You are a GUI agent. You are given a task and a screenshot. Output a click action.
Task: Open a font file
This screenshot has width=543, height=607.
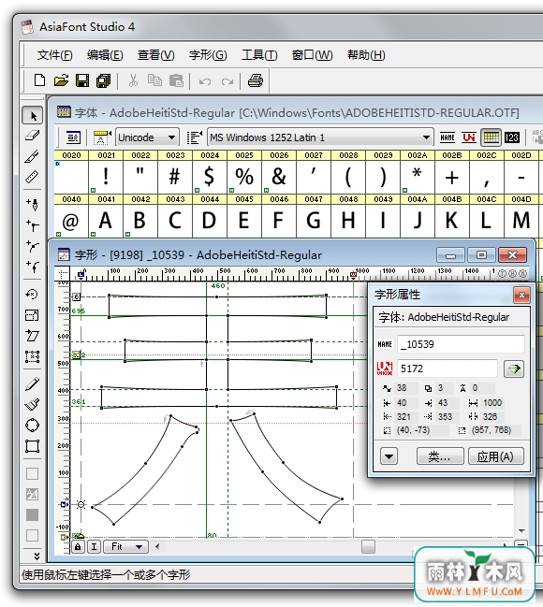pos(61,80)
